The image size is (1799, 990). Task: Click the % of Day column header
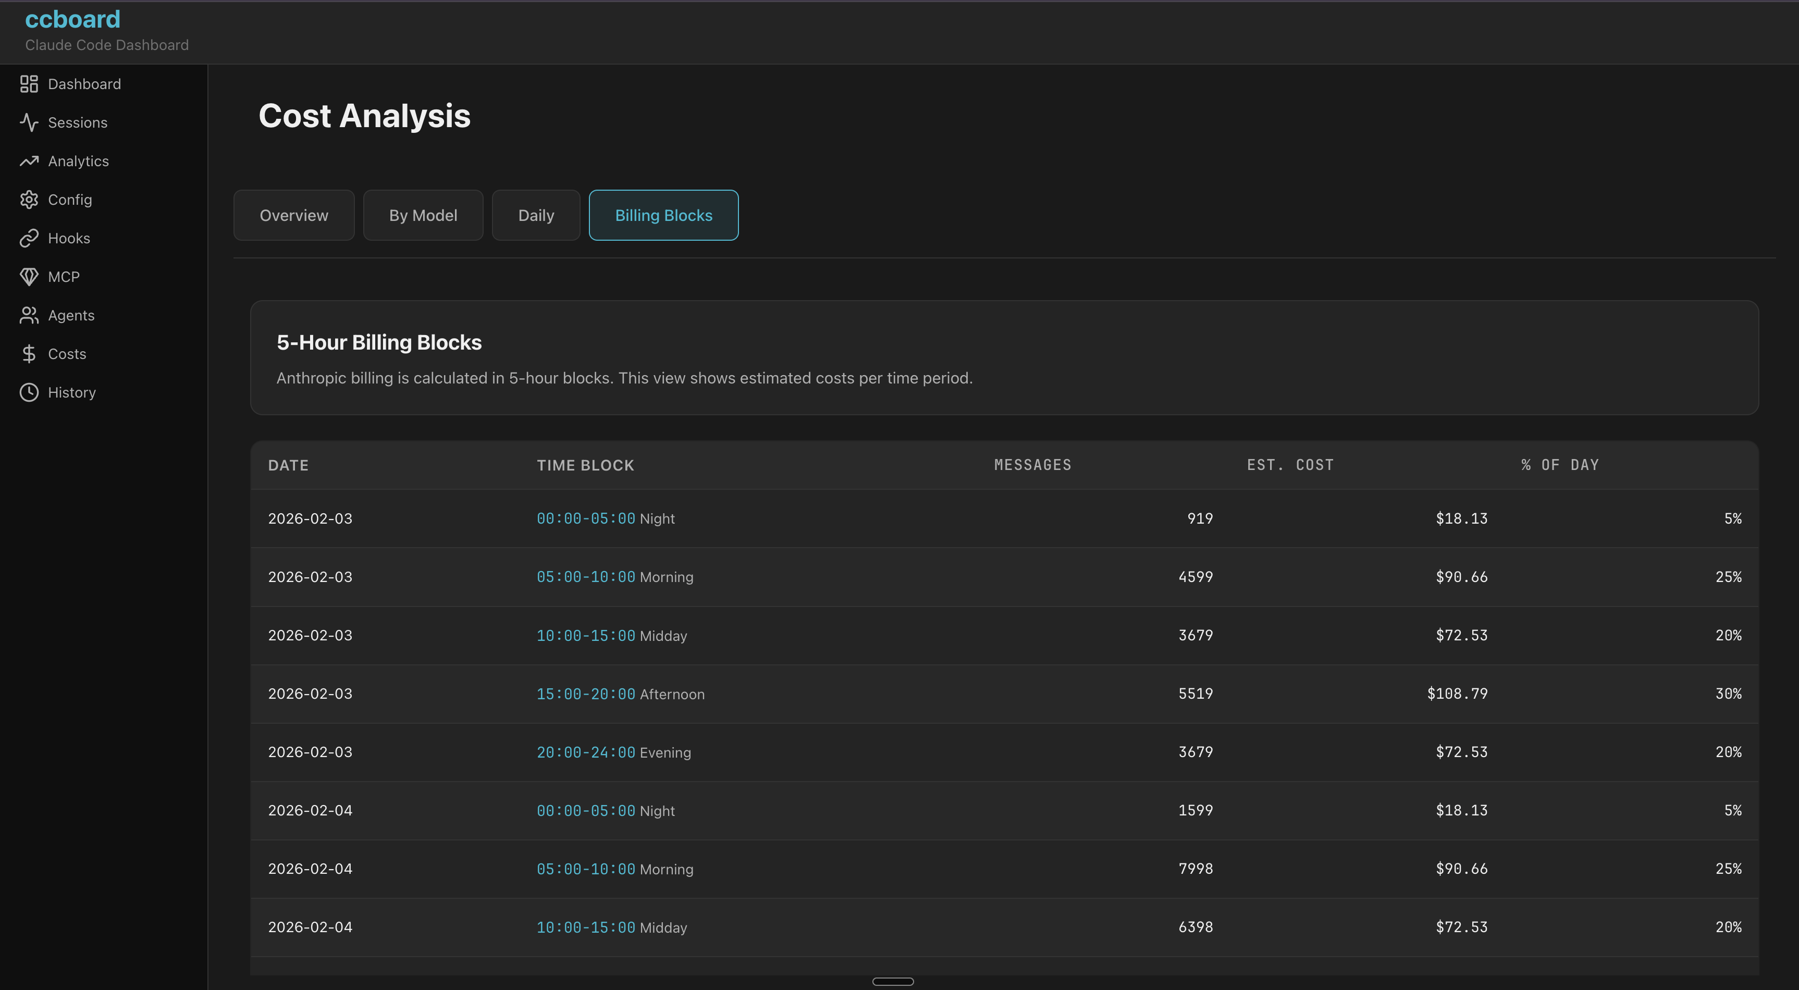pyautogui.click(x=1559, y=465)
